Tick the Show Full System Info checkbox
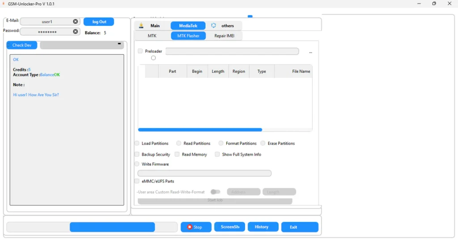 coord(217,154)
